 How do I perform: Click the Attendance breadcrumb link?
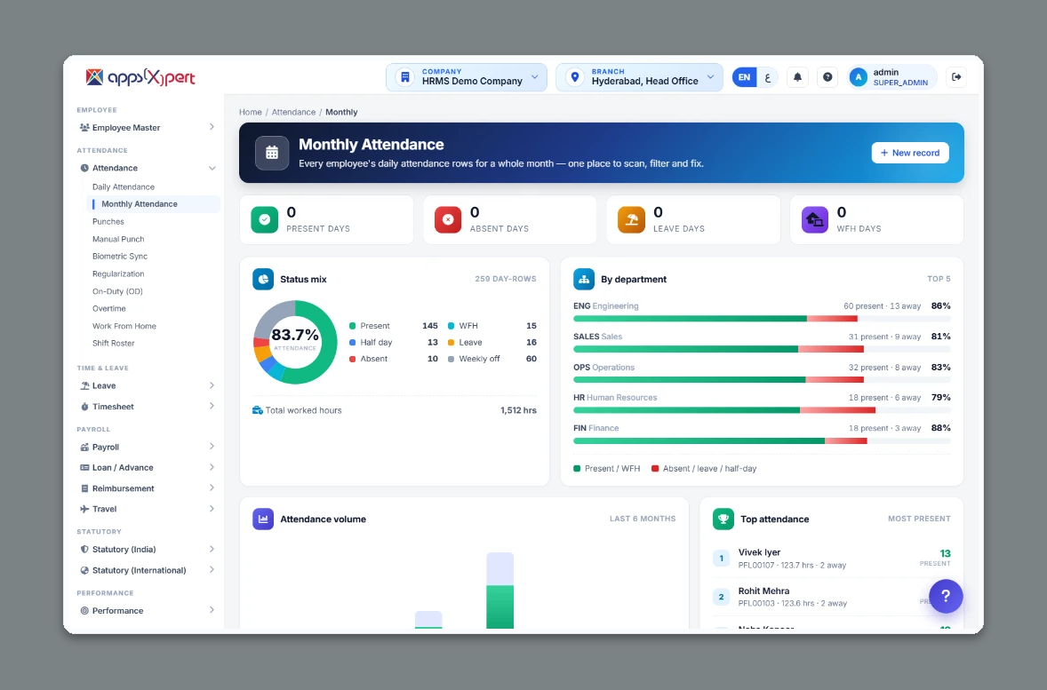(x=294, y=112)
